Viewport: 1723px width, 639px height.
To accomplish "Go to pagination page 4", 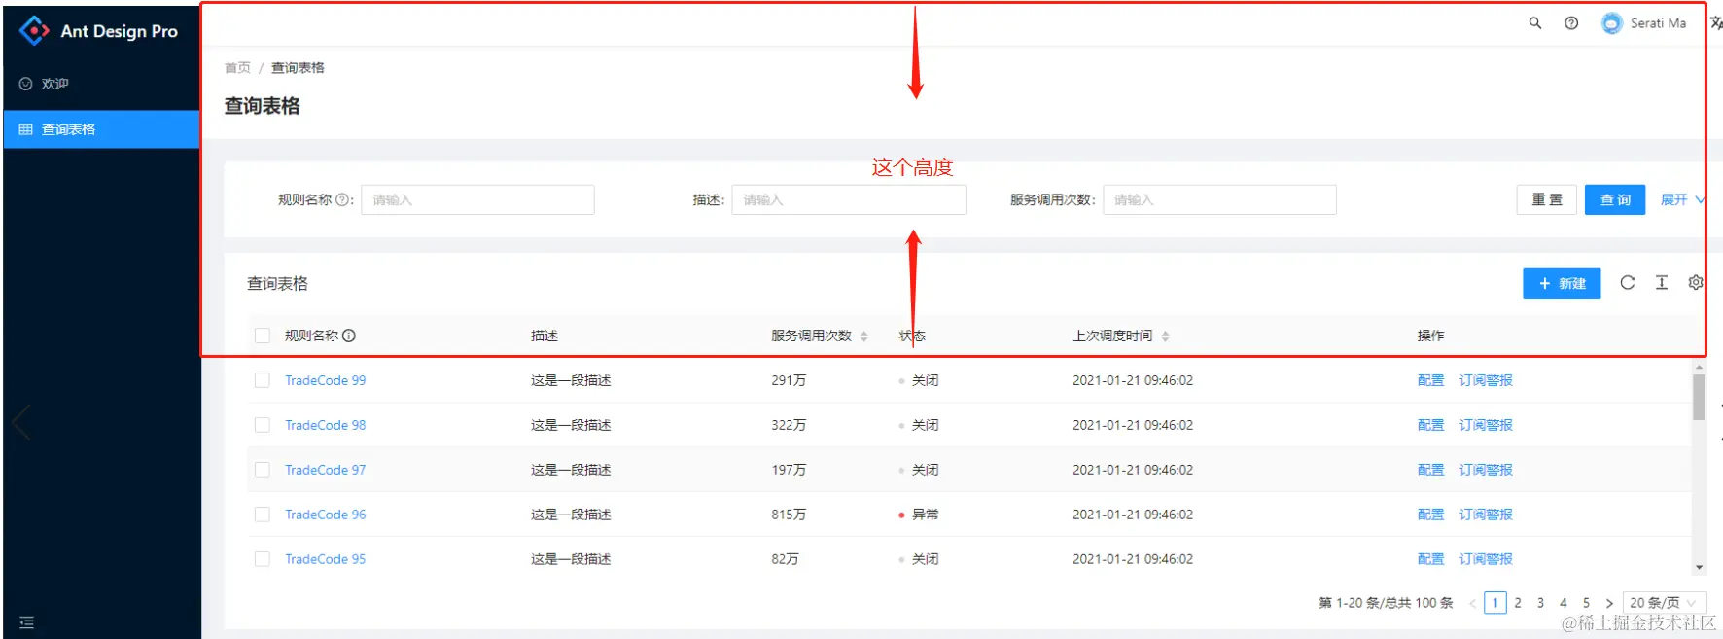I will (x=1564, y=603).
